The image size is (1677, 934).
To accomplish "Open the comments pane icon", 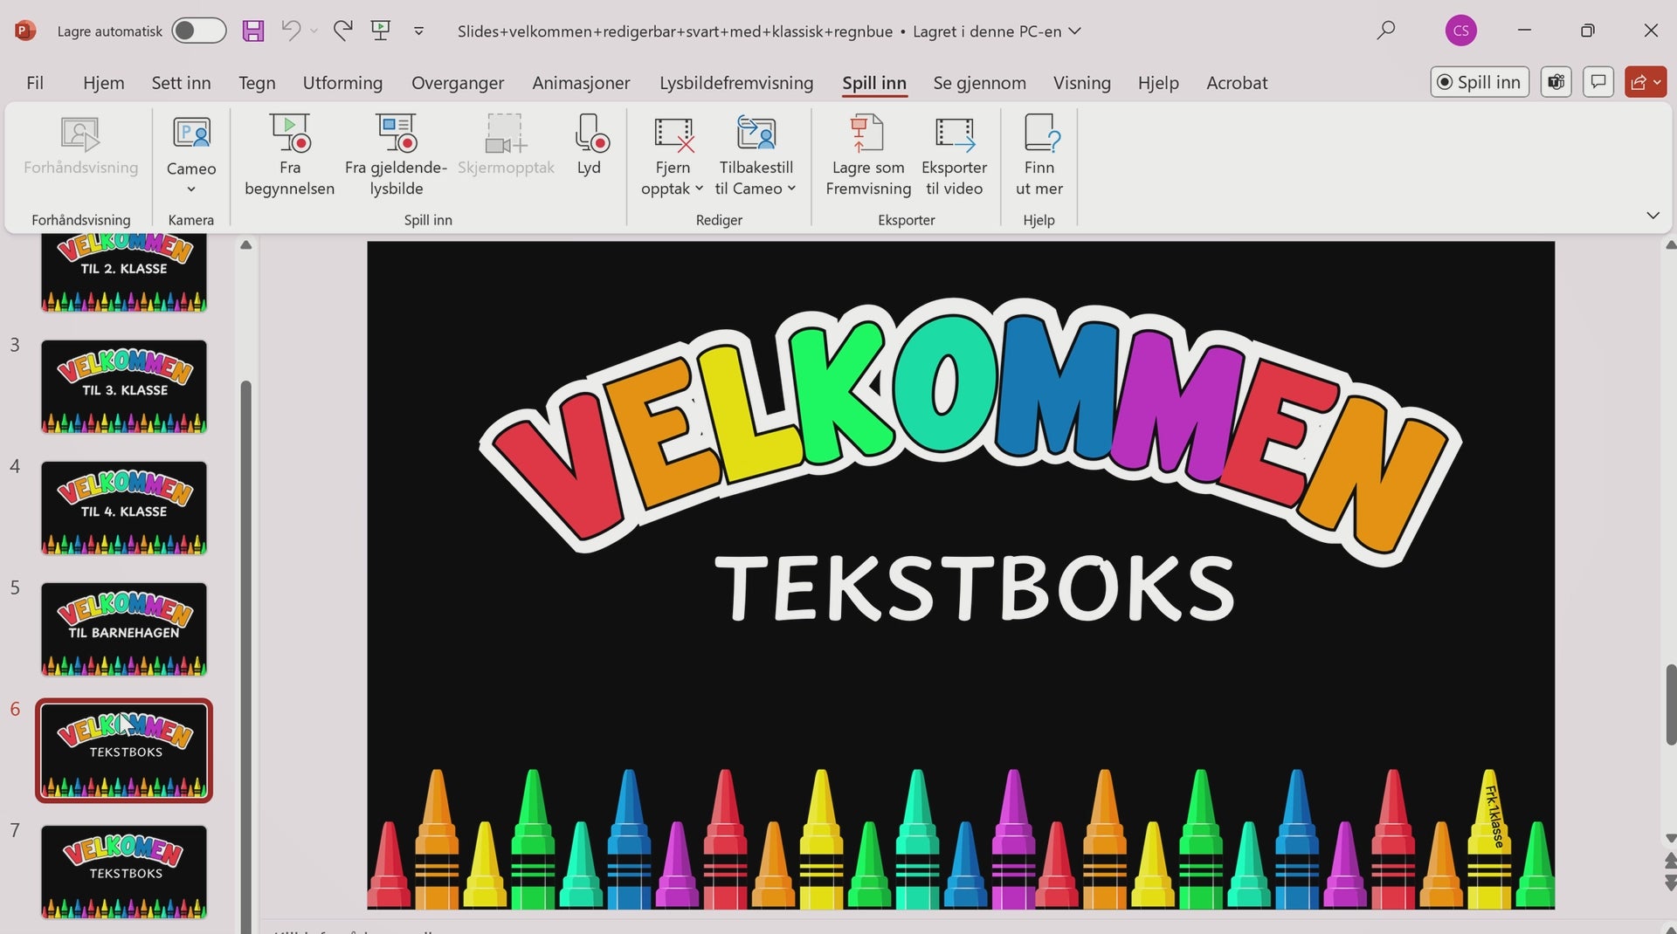I will [x=1598, y=82].
